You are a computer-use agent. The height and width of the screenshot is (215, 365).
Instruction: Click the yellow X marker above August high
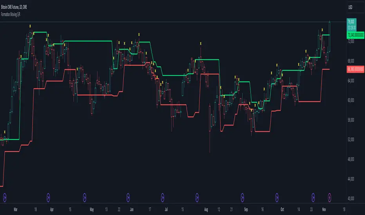point(201,43)
